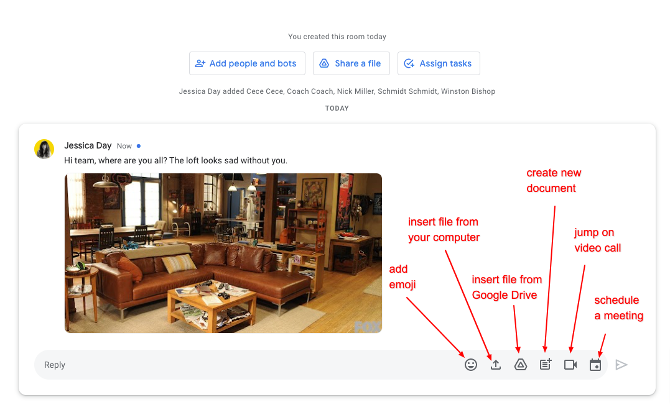670x415 pixels.
Task: Click 'You created this room today' text
Action: (337, 37)
